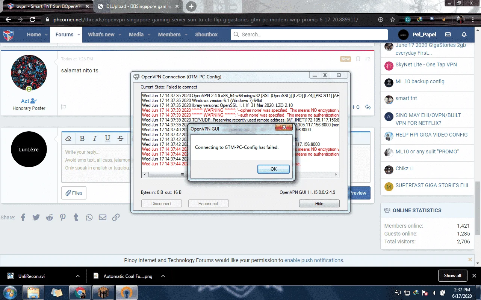Share the thread on Twitter
481x300 pixels.
pyautogui.click(x=36, y=217)
